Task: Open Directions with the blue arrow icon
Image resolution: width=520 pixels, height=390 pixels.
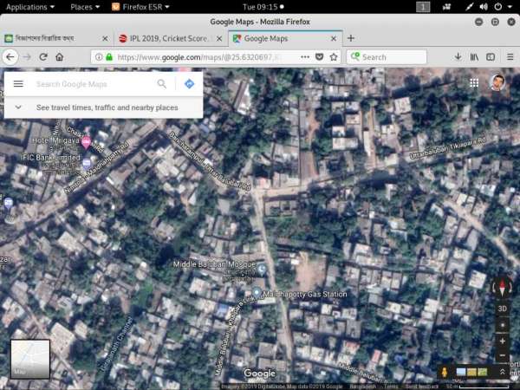Action: click(189, 84)
